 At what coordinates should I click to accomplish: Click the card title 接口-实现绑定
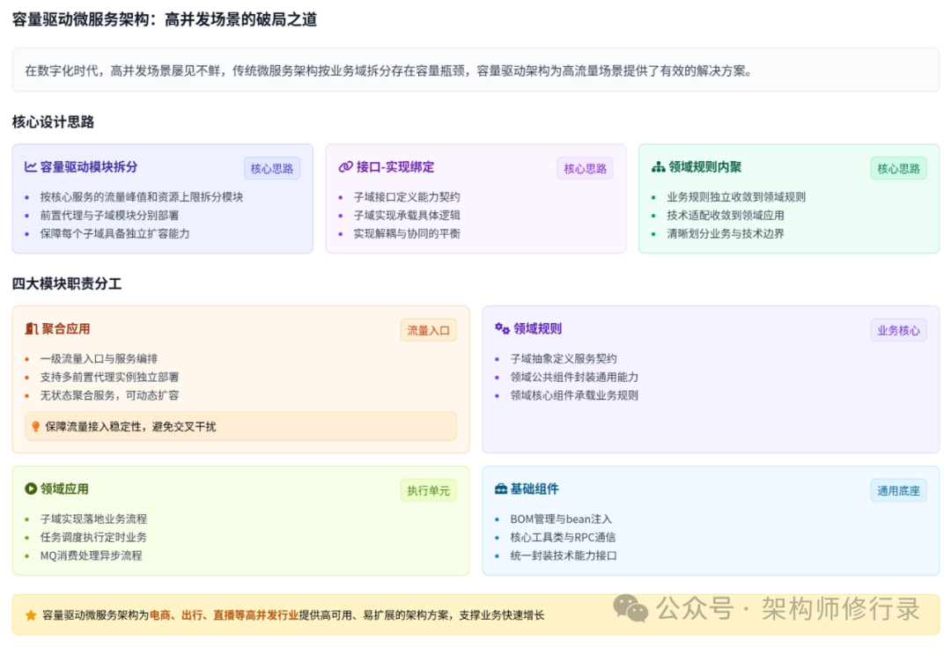tap(395, 166)
